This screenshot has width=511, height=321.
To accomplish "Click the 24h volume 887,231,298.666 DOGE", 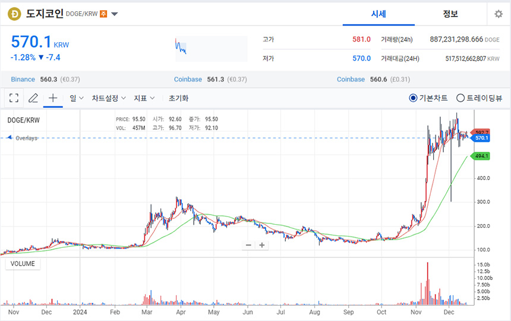I will pos(465,39).
